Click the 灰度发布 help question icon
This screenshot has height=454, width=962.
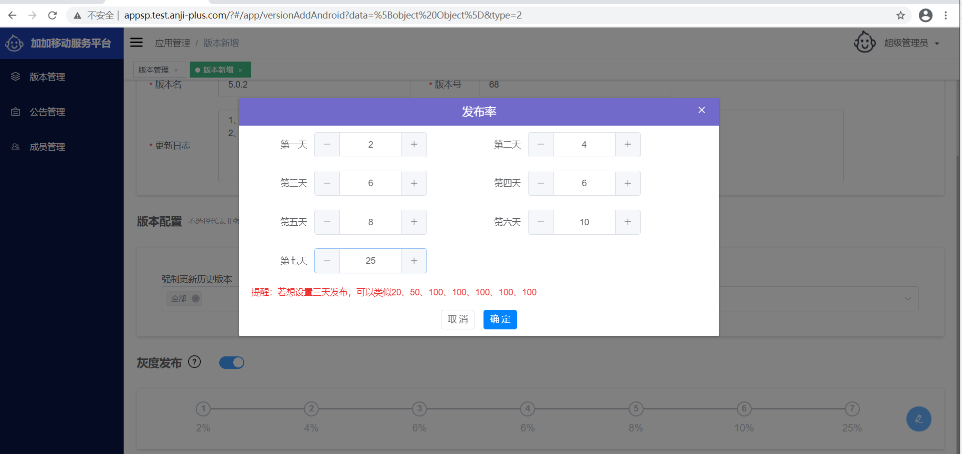(194, 362)
